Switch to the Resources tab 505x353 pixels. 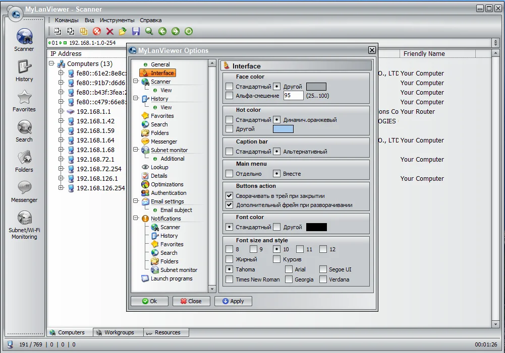(166, 332)
